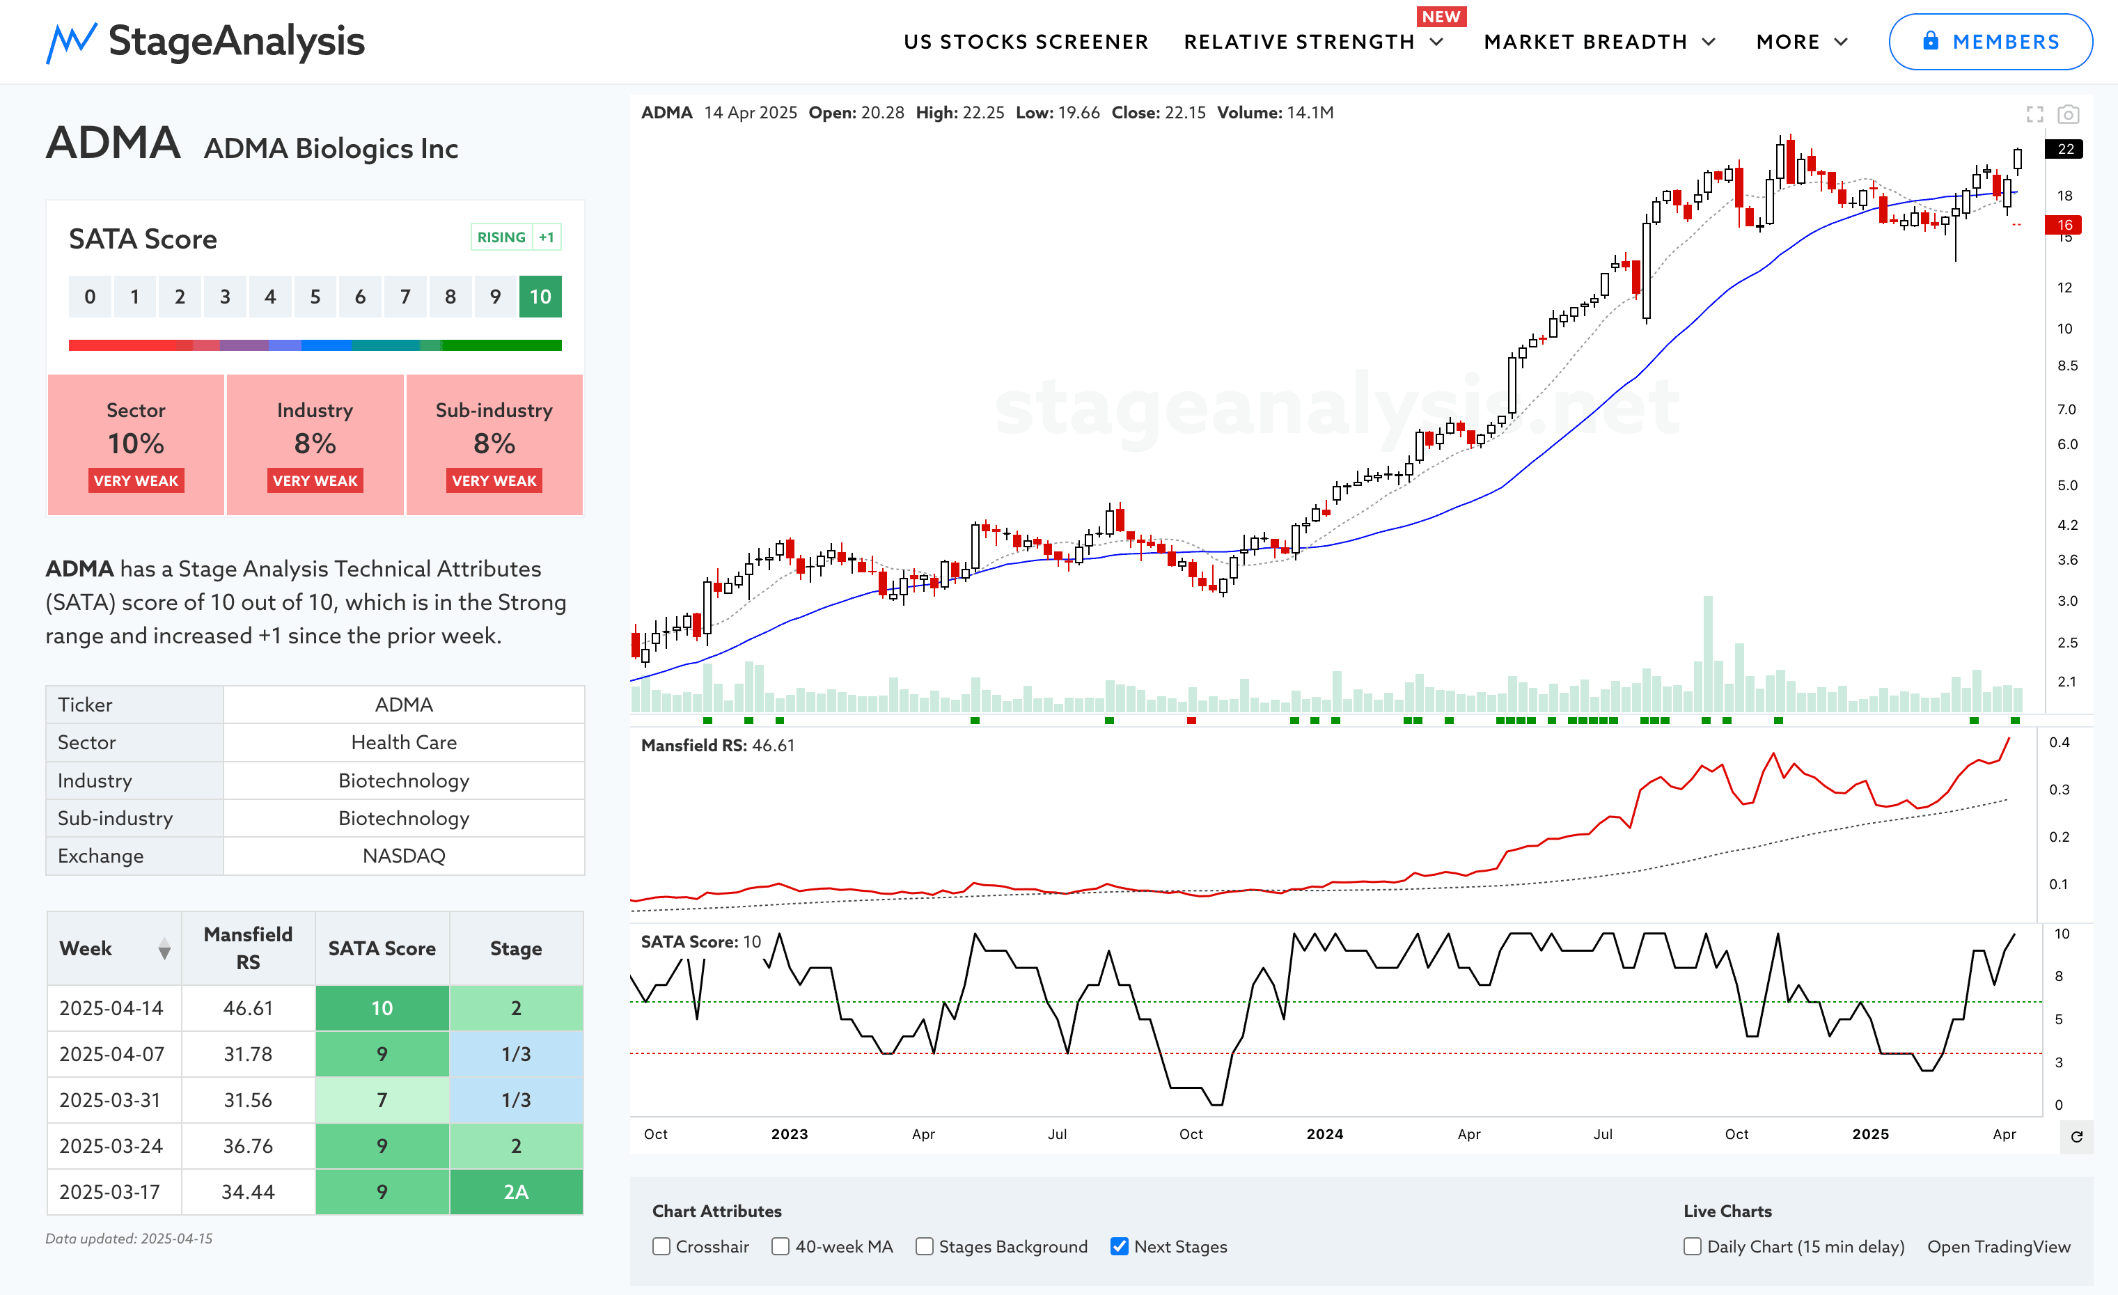Click the StageAnalysis site title
The height and width of the screenshot is (1295, 2118).
point(237,41)
